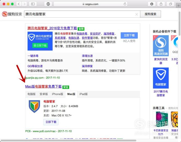Open the 软件管理 link
181x142 pixels.
[x=87, y=38]
